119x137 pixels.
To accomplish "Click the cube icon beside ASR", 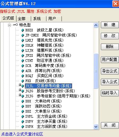I will (23, 71).
